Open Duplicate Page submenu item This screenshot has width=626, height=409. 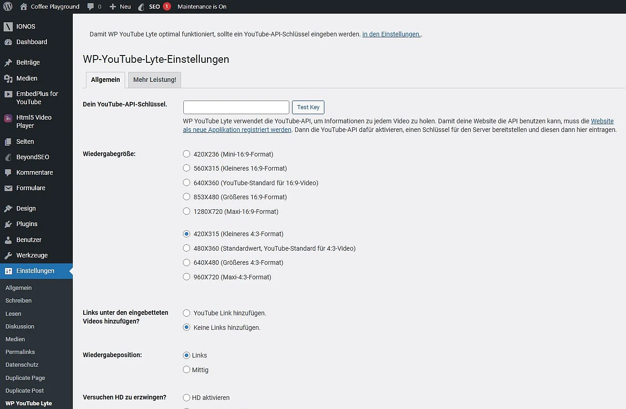tap(25, 378)
